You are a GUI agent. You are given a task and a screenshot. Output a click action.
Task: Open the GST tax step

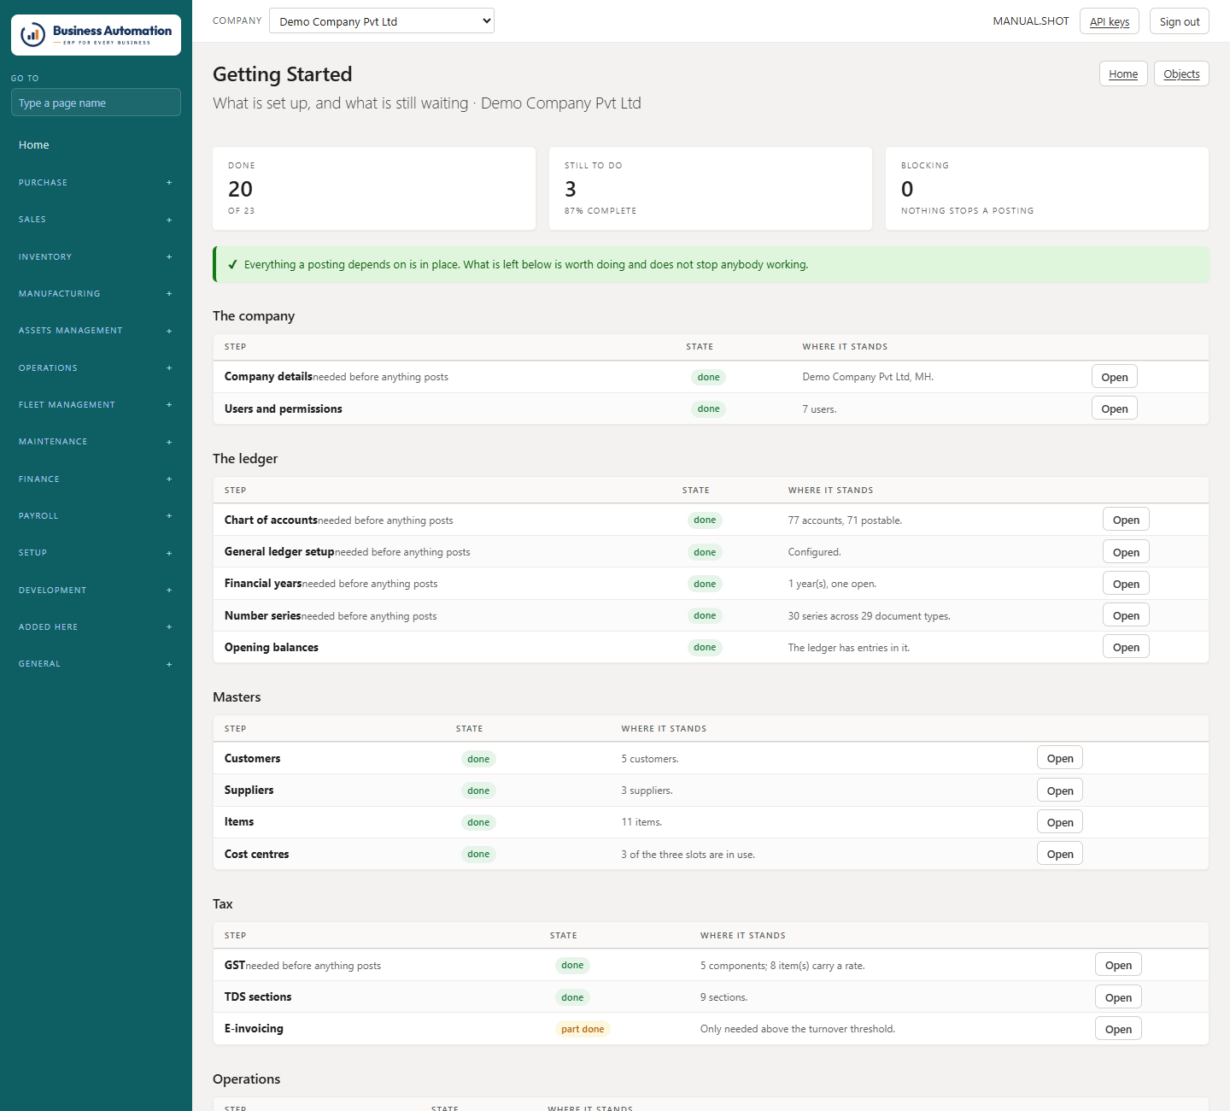coord(1118,965)
